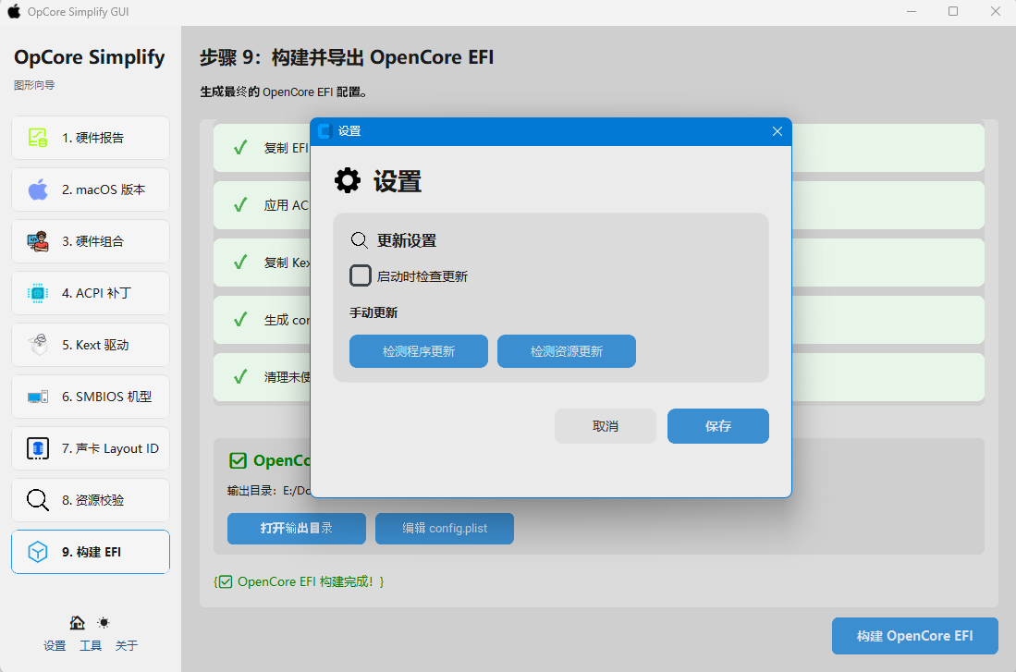Click the 更新设置 section heading
Screen dimensions: 1016x672
pos(406,240)
